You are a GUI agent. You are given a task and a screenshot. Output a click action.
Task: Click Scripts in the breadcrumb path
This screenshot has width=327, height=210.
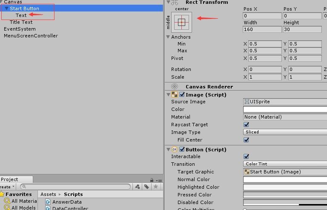[73, 194]
